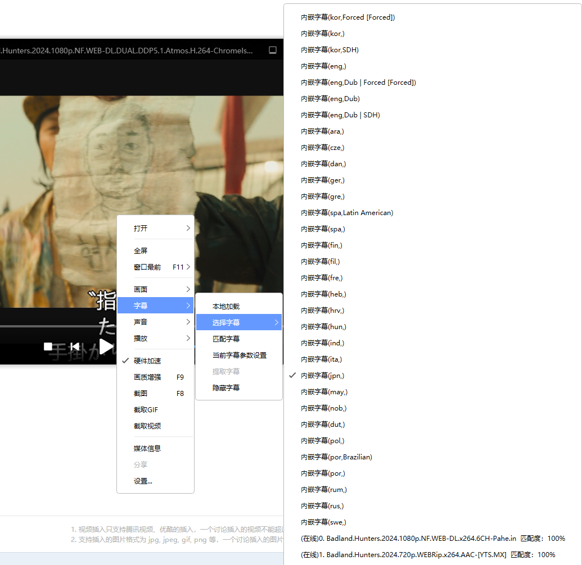Screen dimensions: 582x565
Task: Expand the 声音 submenu
Action: [155, 322]
